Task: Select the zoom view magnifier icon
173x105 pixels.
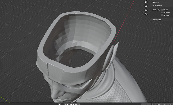Action: coord(146,2)
